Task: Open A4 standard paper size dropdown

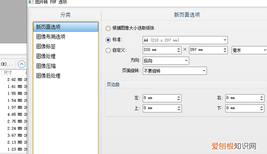Action: (185, 40)
